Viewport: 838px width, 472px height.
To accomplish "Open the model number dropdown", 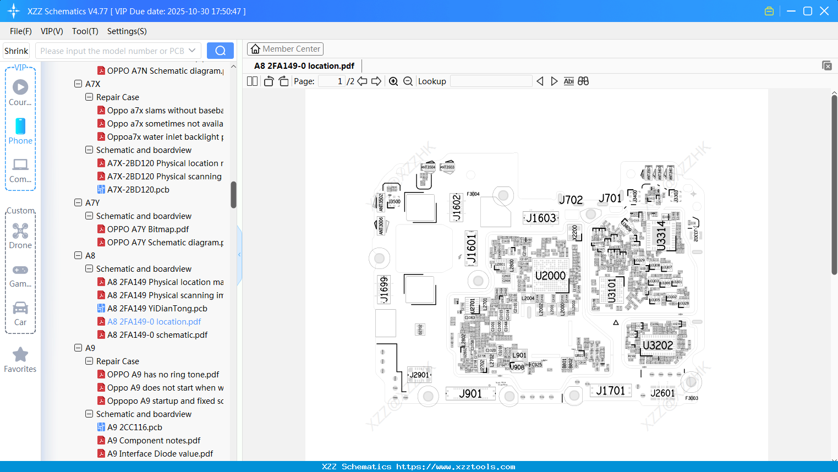I will [x=192, y=51].
